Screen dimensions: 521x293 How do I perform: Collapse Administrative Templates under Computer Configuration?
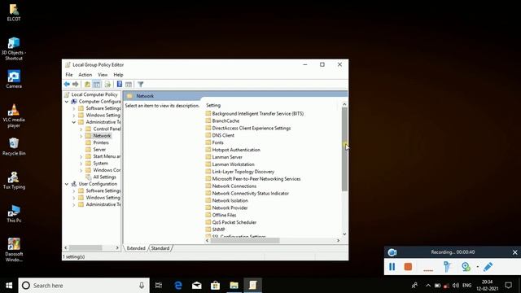[x=74, y=122]
